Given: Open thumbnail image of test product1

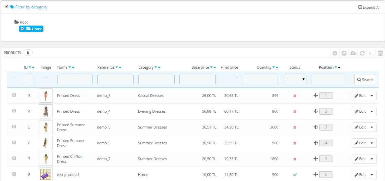Looking at the screenshot, I should tap(46, 175).
